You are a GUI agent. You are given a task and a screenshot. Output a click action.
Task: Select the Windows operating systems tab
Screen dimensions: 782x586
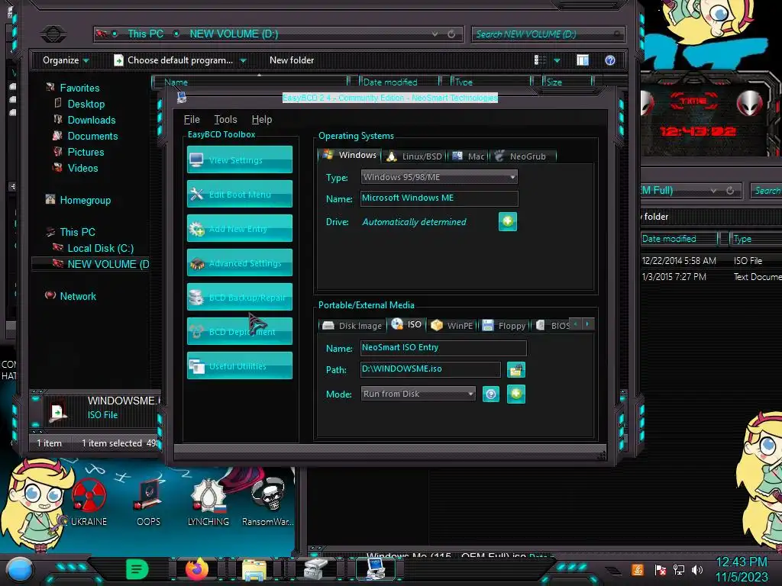click(349, 155)
